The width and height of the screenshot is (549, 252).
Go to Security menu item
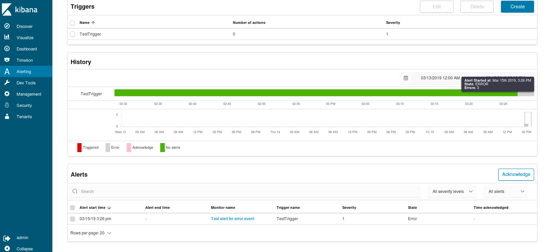coord(24,105)
